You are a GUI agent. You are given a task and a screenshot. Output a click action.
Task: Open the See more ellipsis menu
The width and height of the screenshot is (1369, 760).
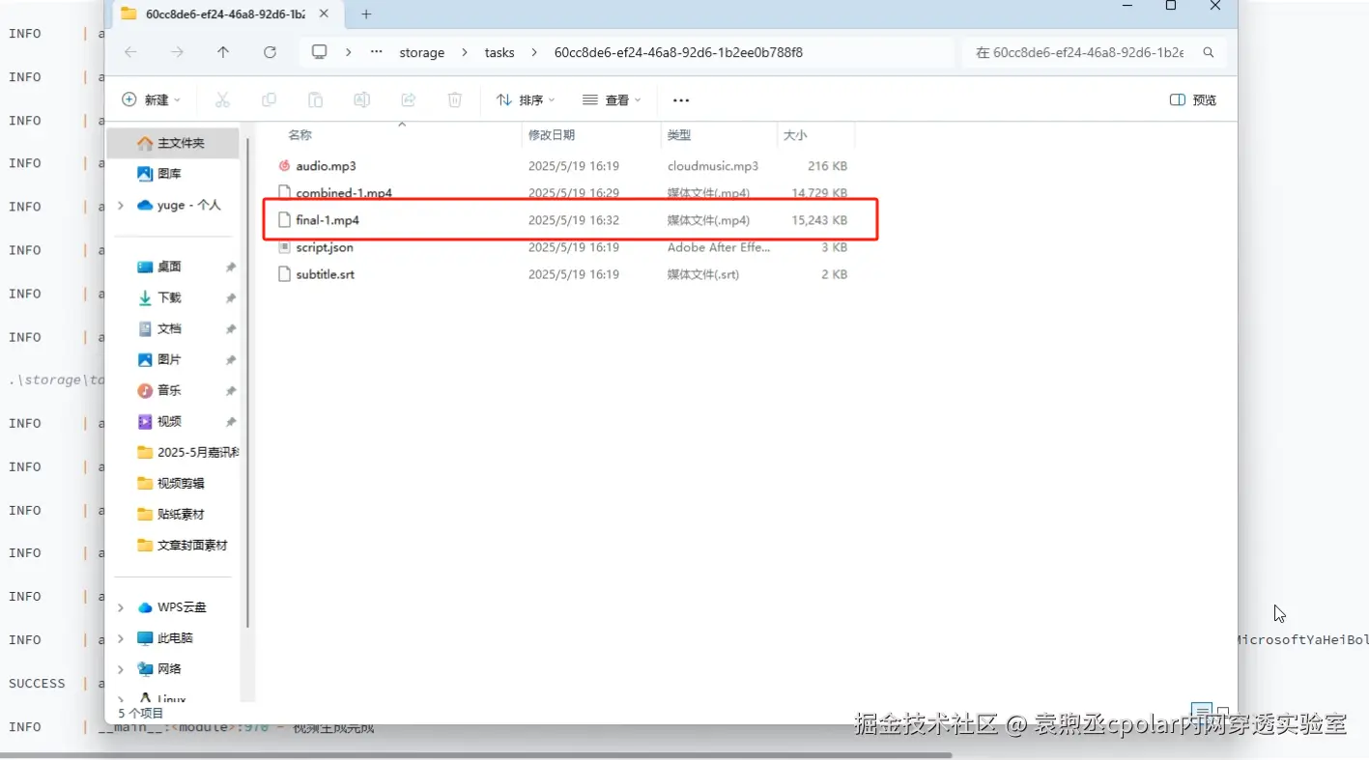pos(681,99)
